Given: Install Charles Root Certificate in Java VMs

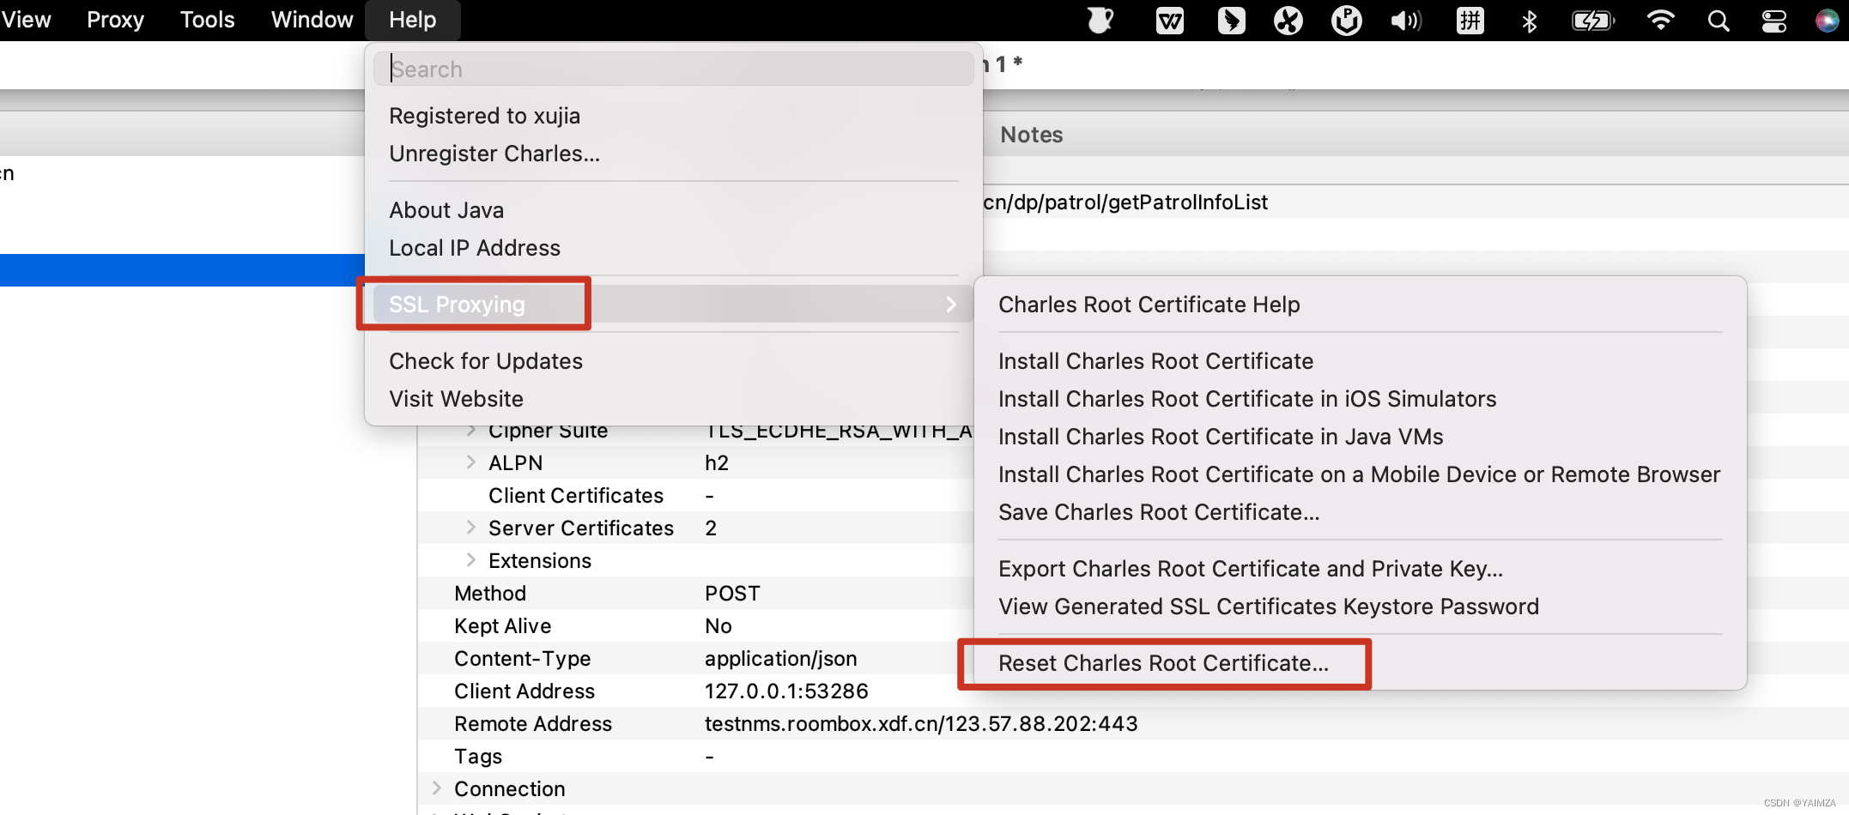Looking at the screenshot, I should pyautogui.click(x=1220, y=437).
